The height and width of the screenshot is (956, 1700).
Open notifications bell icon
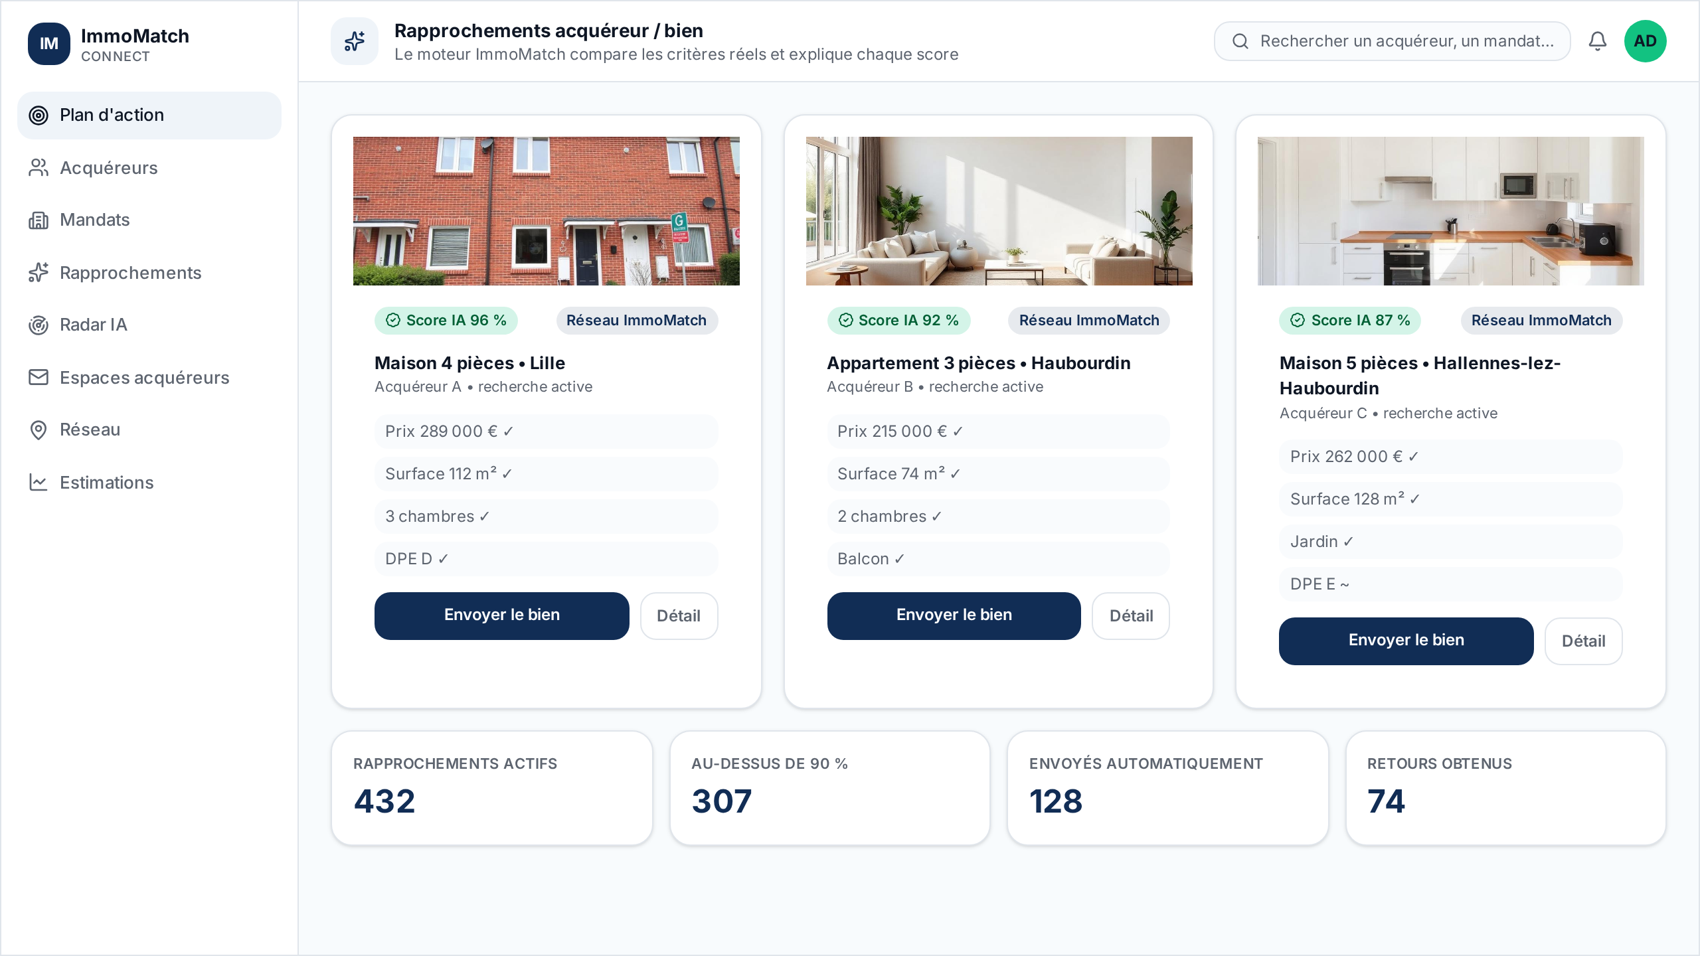[1598, 41]
